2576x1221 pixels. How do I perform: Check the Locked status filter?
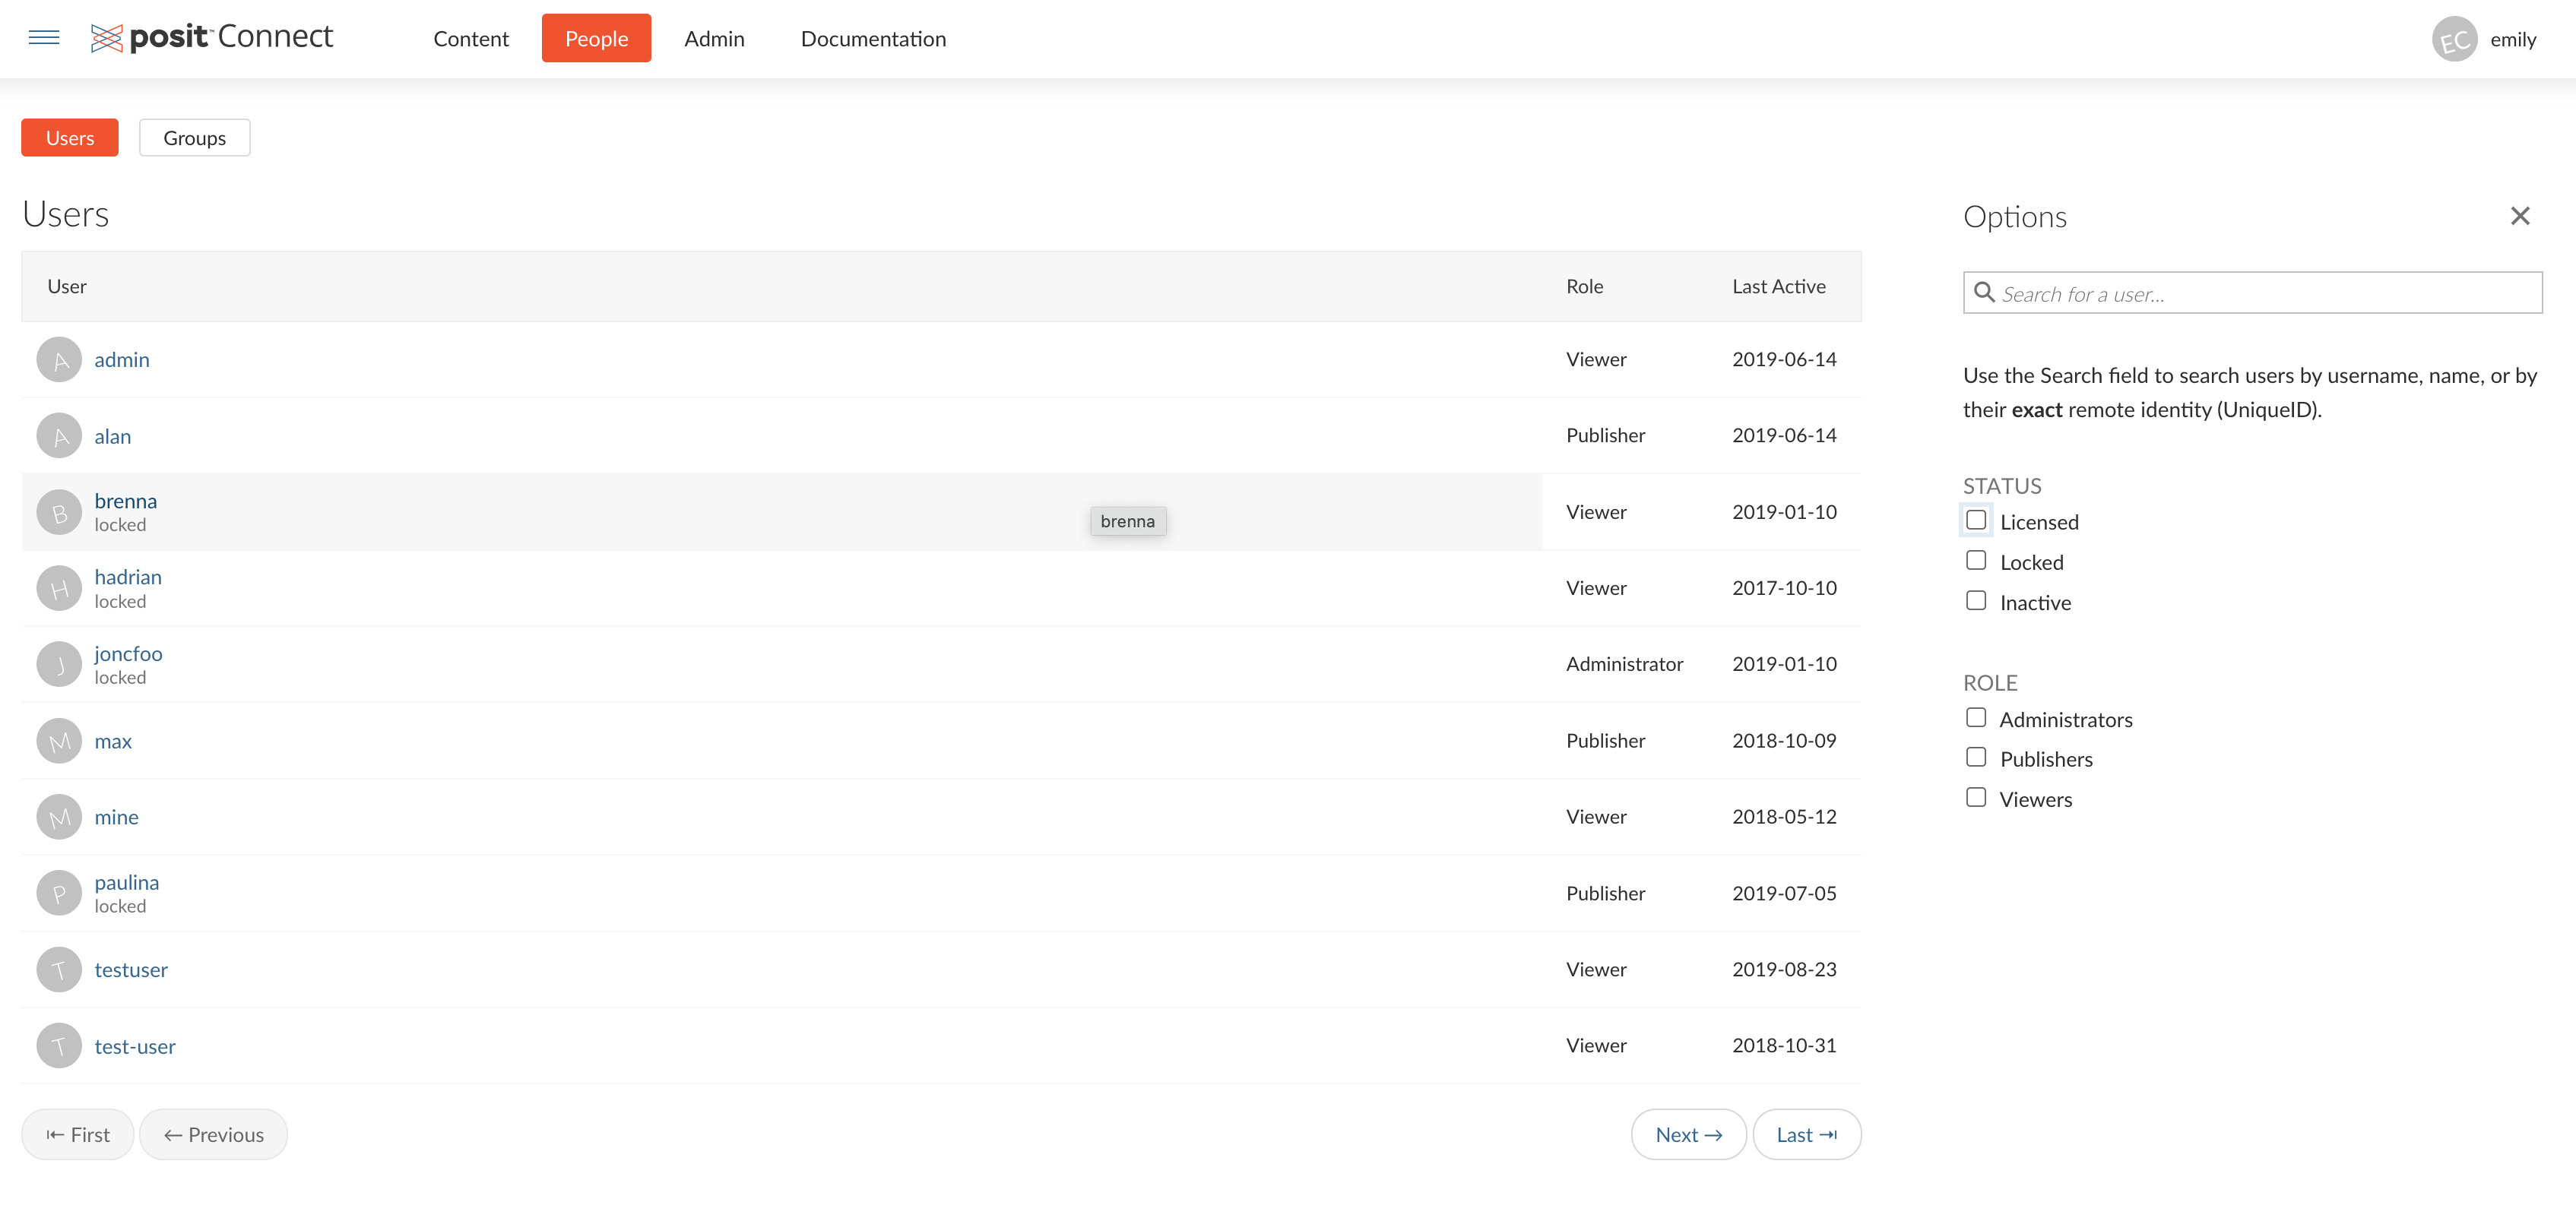click(1975, 561)
